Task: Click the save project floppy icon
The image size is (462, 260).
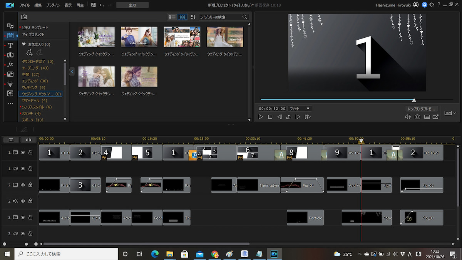Action: point(94,5)
